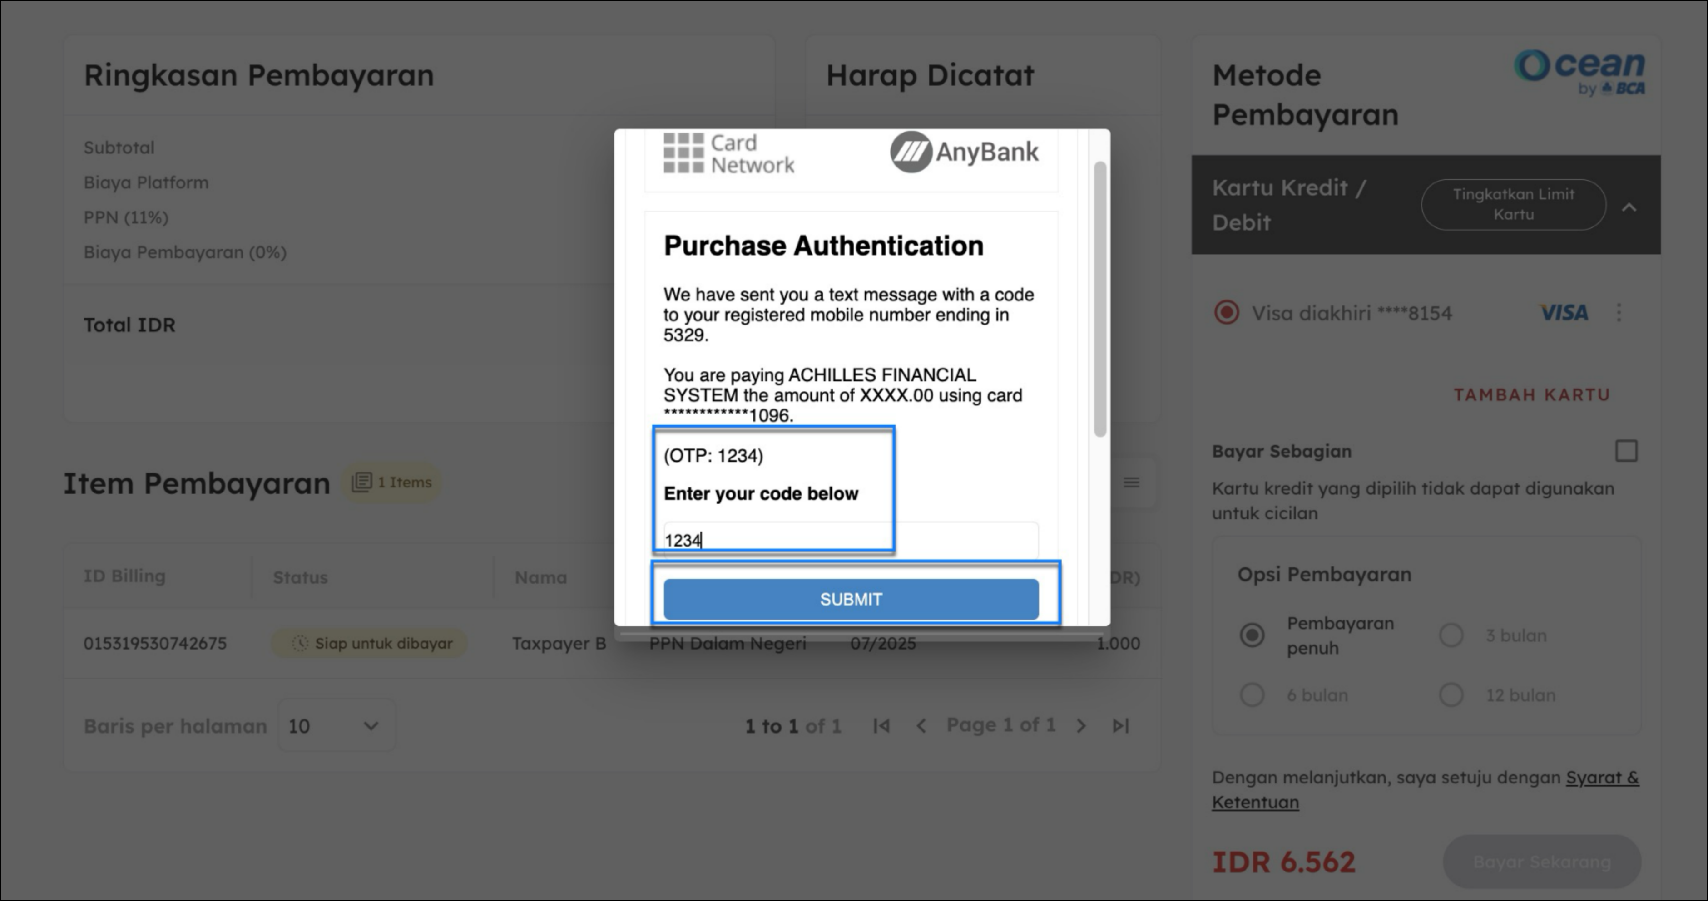This screenshot has width=1708, height=901.
Task: Choose the 3 bulan installment option
Action: coord(1451,635)
